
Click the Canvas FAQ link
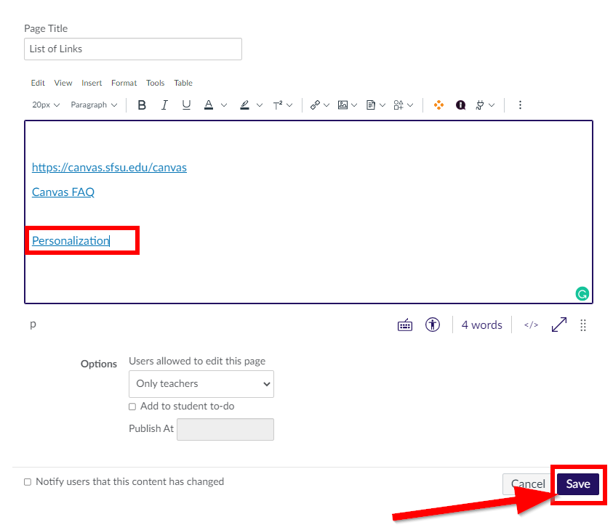click(x=63, y=192)
